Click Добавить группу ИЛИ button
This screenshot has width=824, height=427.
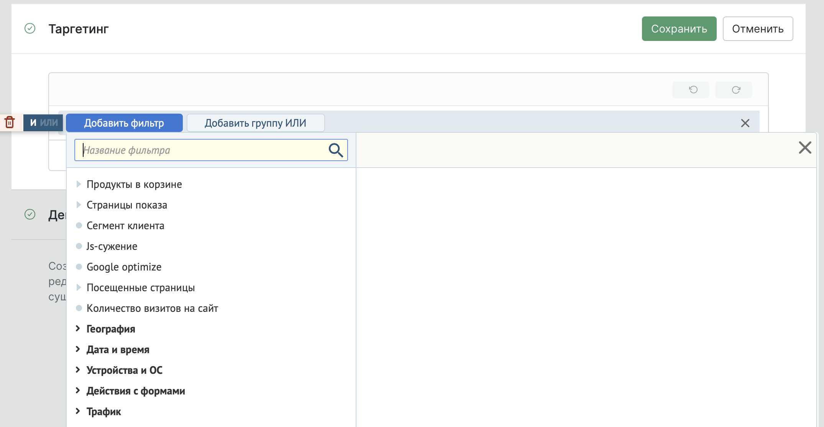pyautogui.click(x=256, y=123)
